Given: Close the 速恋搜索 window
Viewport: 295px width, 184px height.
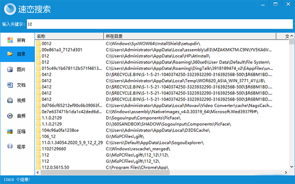Looking at the screenshot, I should 288,4.
